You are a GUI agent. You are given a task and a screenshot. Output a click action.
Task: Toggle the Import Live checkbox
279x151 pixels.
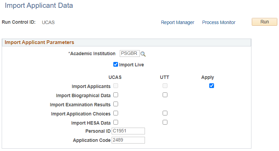(116, 64)
